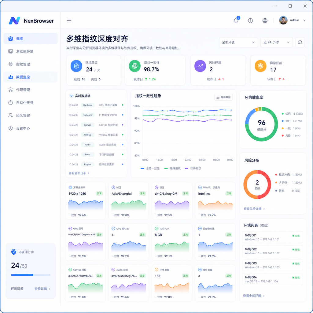
Task: Click the refresh icon button
Action: 300,42
